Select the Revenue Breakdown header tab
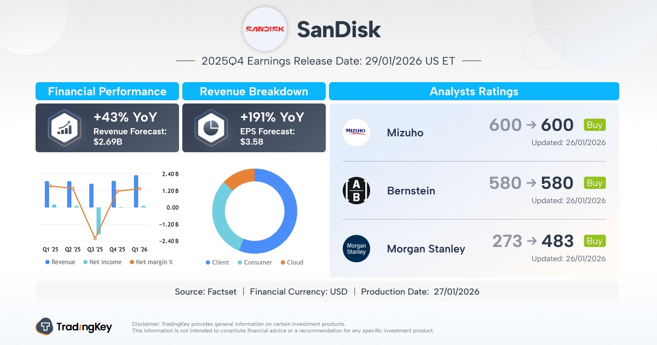This screenshot has width=657, height=345. (x=254, y=91)
